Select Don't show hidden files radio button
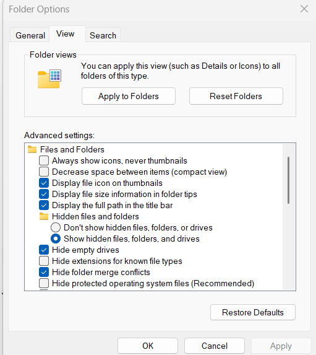This screenshot has height=355, width=316. pos(56,227)
